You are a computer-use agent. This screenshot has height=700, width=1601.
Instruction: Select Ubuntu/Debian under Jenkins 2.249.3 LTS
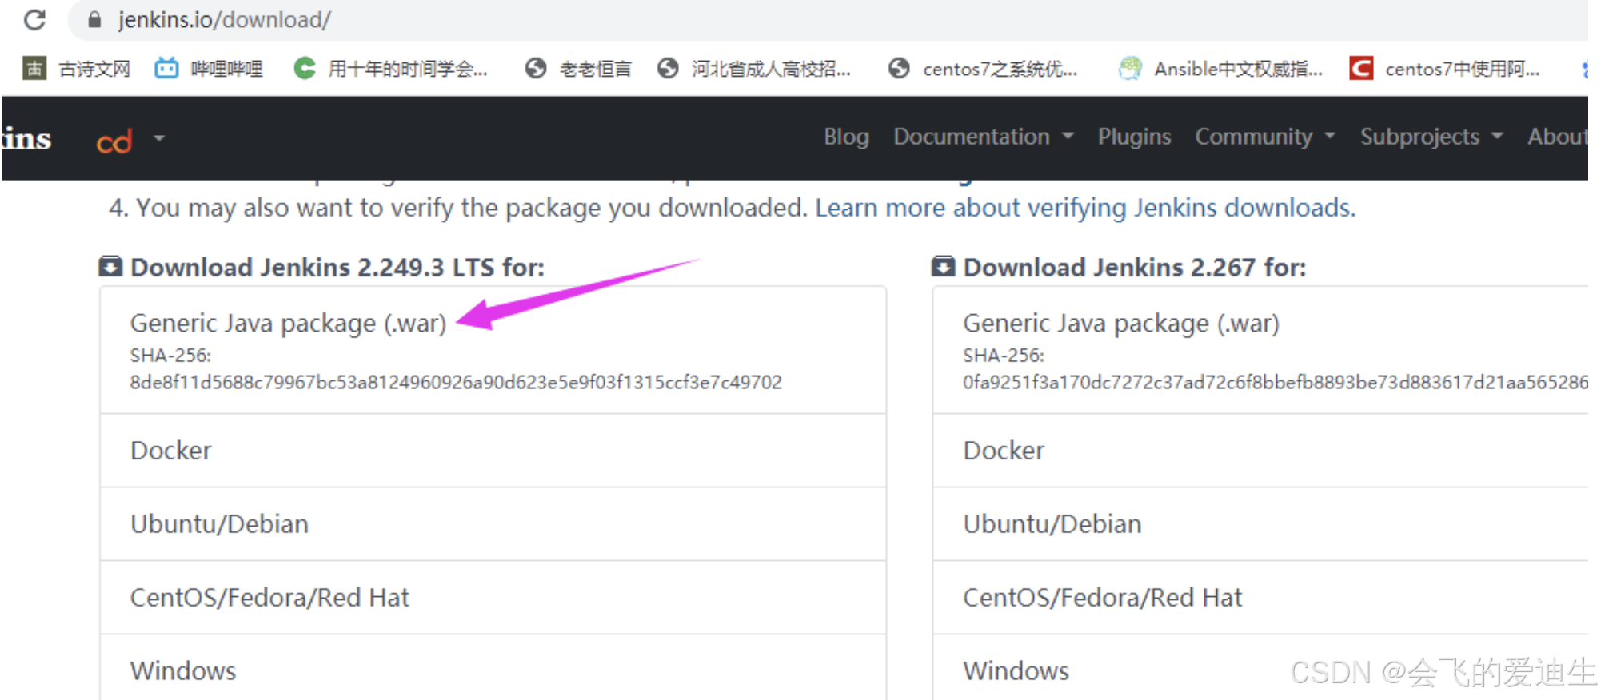[x=493, y=524]
